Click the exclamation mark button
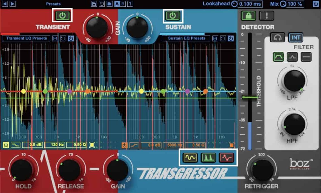321x193 pixels. click(x=266, y=16)
